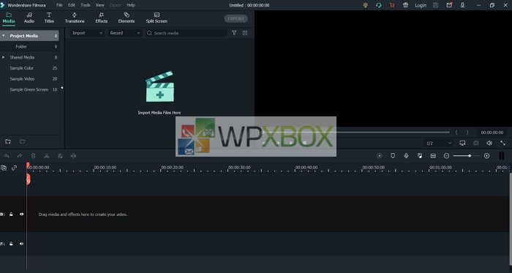This screenshot has width=512, height=273.
Task: Click the playhead at 00:00:00:00
Action: coord(28,179)
